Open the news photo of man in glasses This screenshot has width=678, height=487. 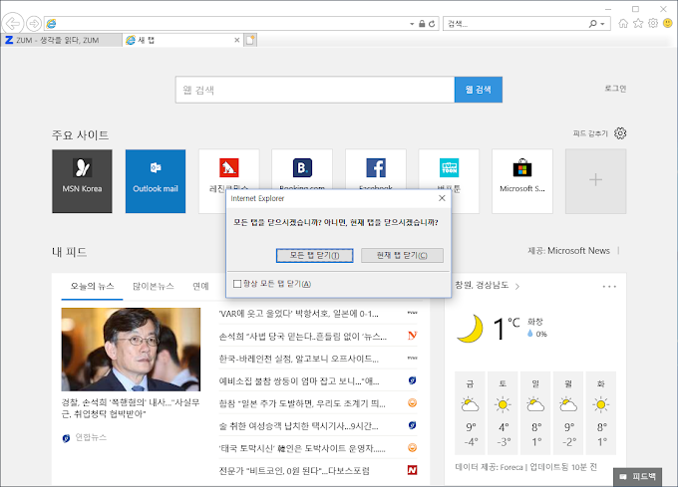tap(131, 350)
